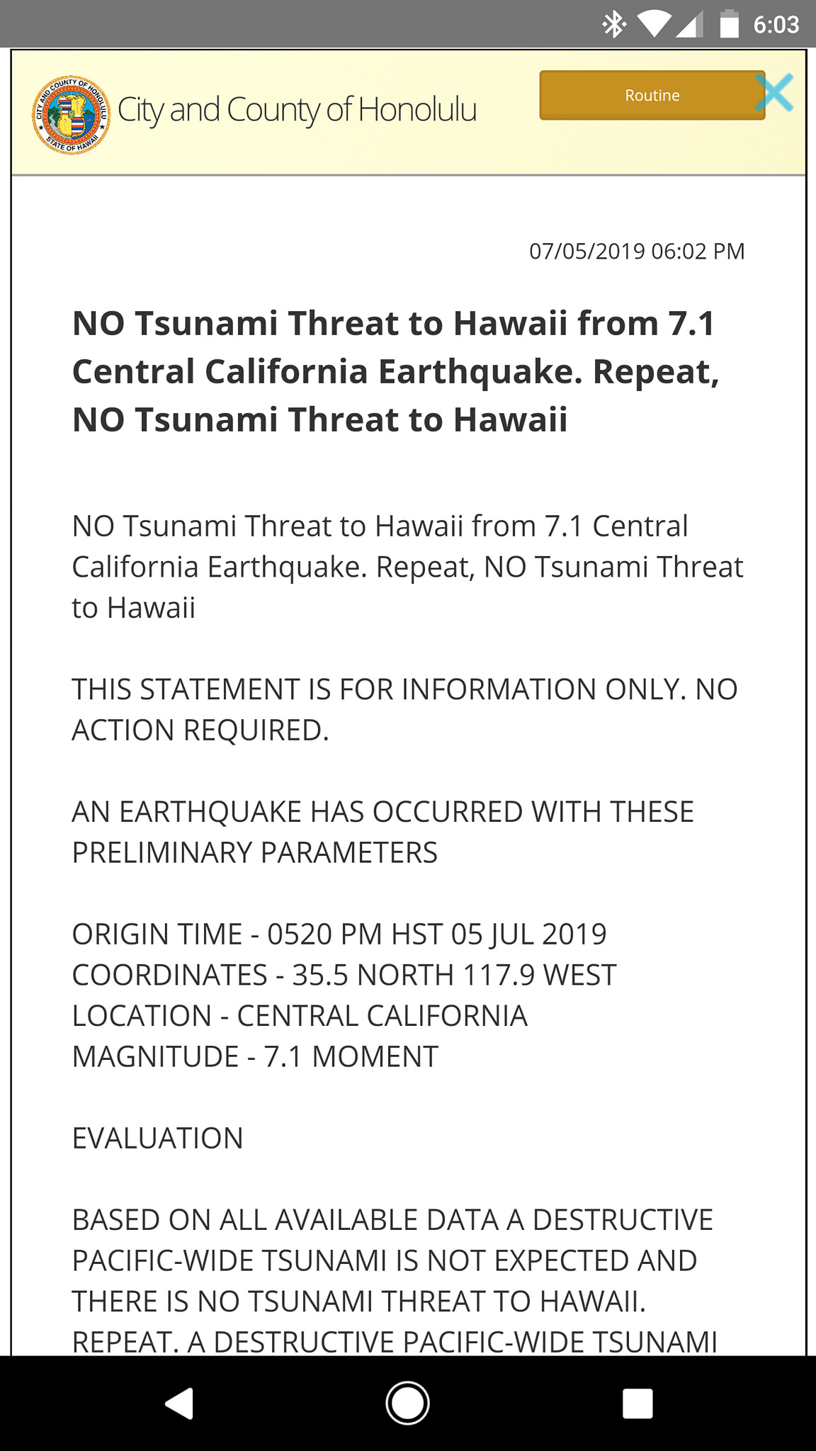Close the alert with the X icon
816x1451 pixels.
coord(773,93)
